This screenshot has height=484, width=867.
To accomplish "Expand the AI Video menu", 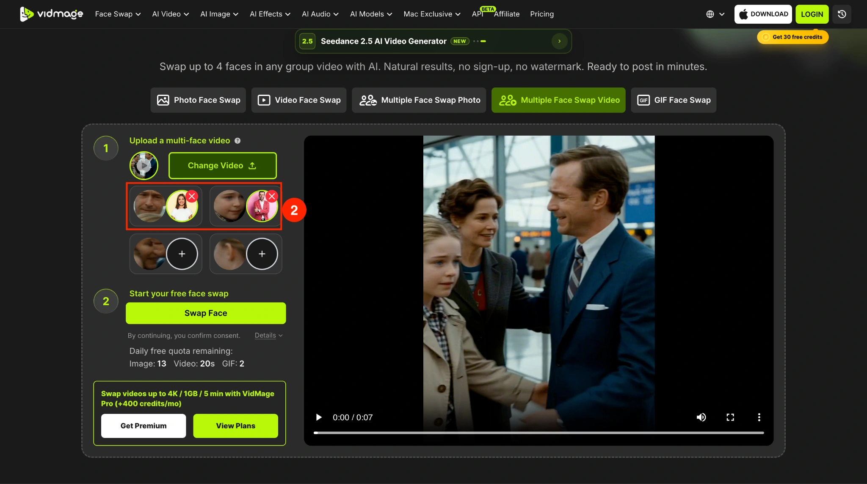I will [x=171, y=14].
